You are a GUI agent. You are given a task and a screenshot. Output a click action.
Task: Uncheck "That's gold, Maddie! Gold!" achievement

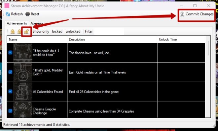pos(10,72)
